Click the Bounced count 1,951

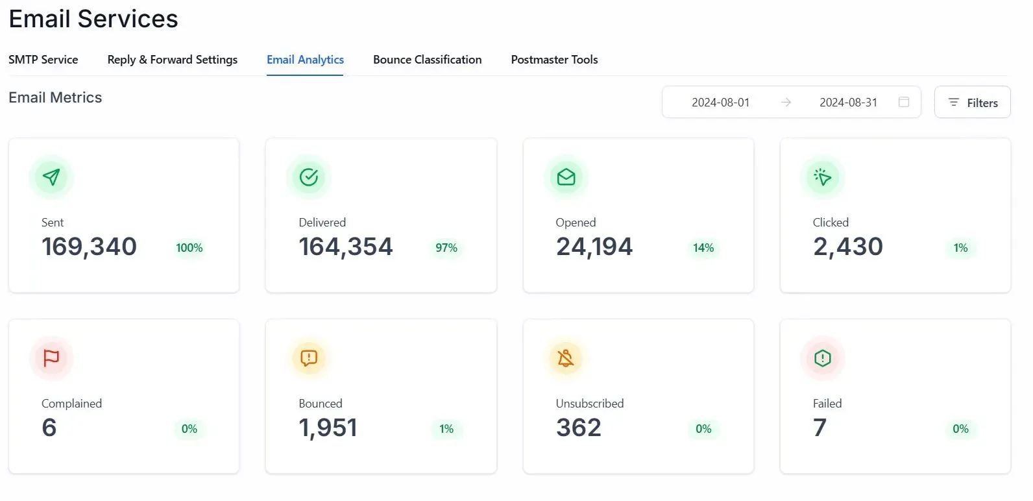(328, 428)
